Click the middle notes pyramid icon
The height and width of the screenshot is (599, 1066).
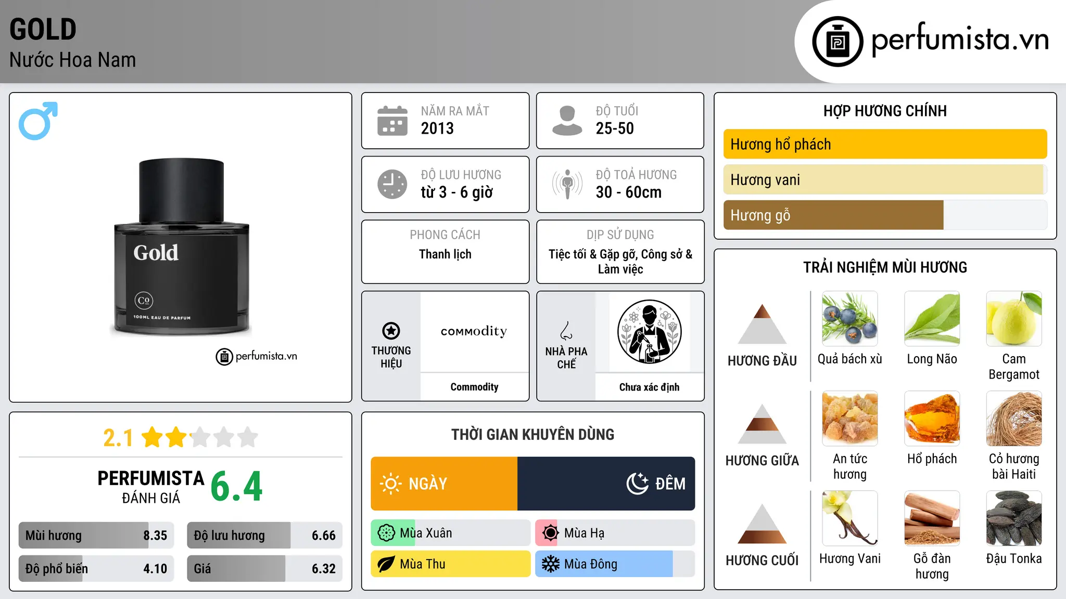(x=762, y=424)
